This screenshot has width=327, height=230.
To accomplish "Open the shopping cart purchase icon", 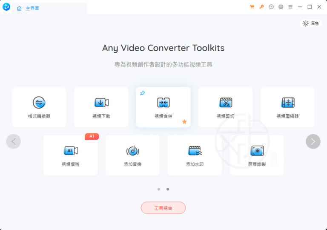I will 252,7.
